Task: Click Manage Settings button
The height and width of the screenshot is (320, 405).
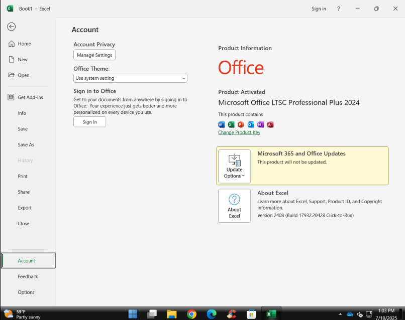Action: (x=94, y=55)
